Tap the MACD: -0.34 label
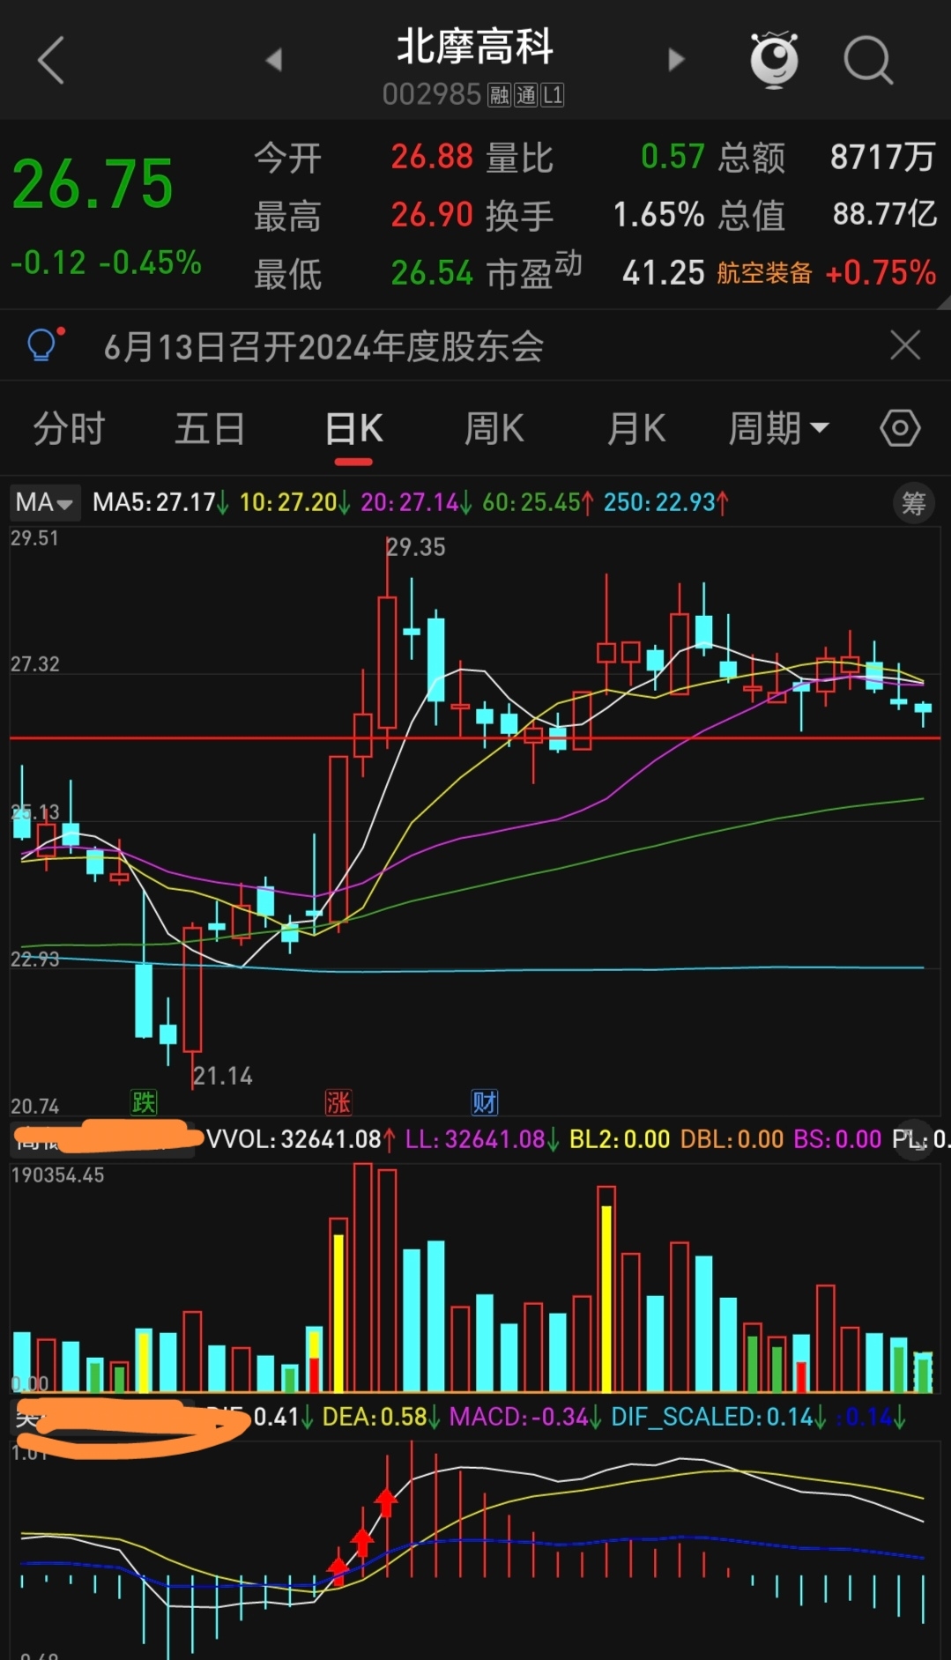The width and height of the screenshot is (951, 1660). click(526, 1417)
